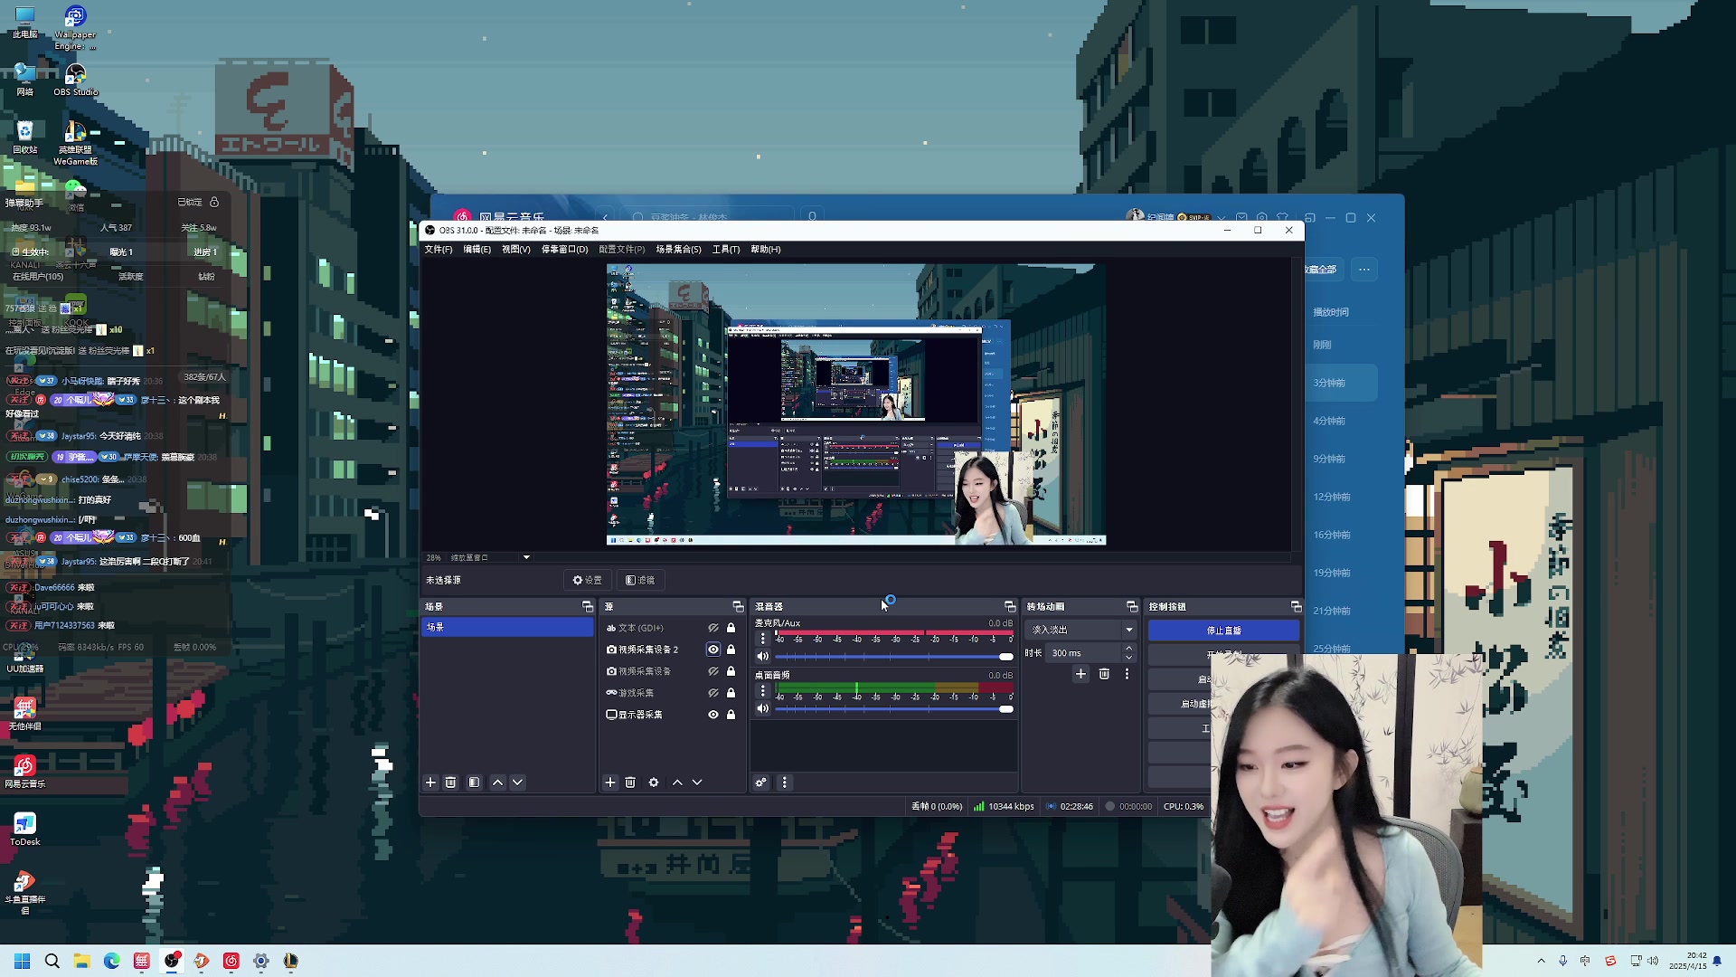The width and height of the screenshot is (1736, 977).
Task: Click the OBS preview canvas
Action: tap(855, 404)
